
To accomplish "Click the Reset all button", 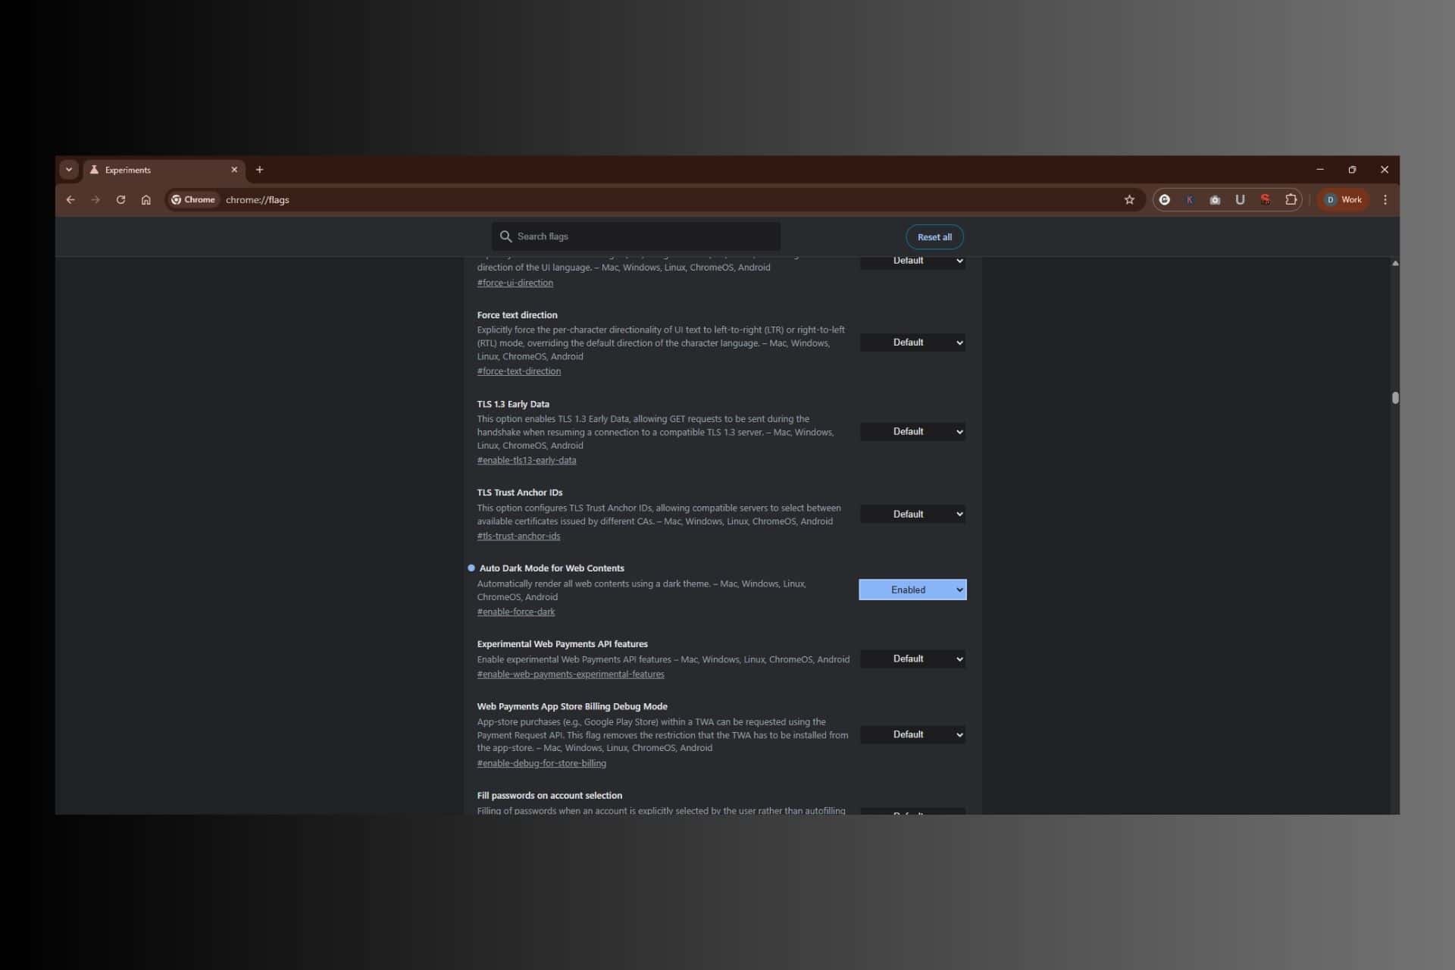I will 934,236.
